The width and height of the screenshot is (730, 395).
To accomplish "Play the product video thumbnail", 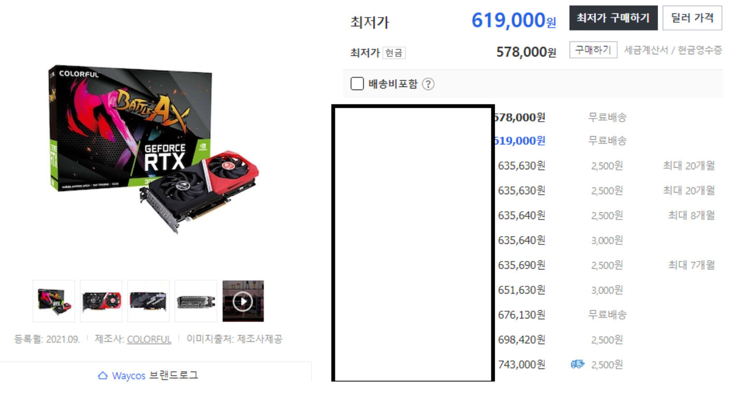I will [243, 301].
